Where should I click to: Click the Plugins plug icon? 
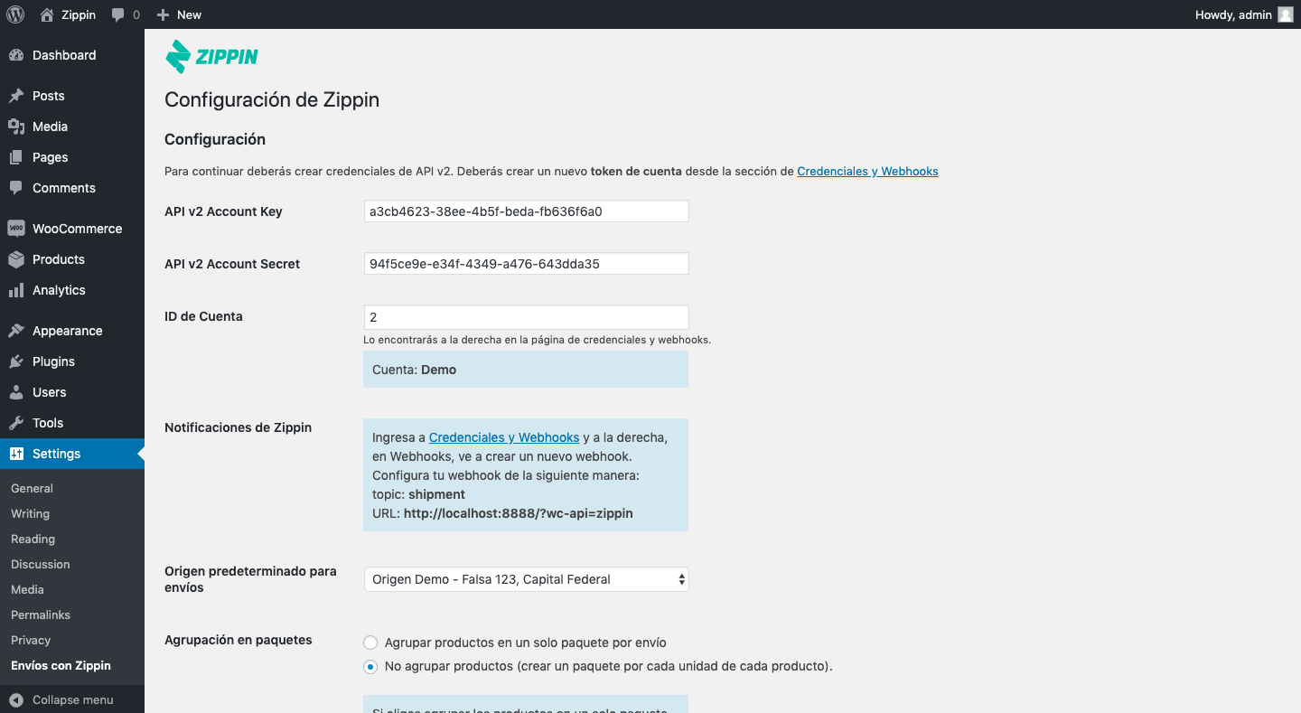point(16,361)
